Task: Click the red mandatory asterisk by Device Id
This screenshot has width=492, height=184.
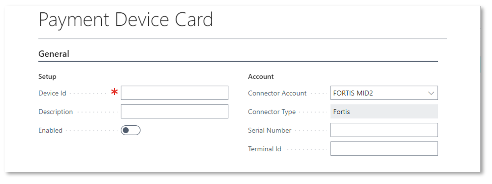Action: tap(115, 93)
